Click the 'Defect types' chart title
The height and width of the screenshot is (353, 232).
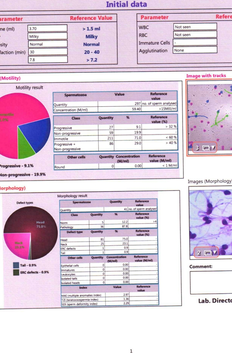[25, 203]
